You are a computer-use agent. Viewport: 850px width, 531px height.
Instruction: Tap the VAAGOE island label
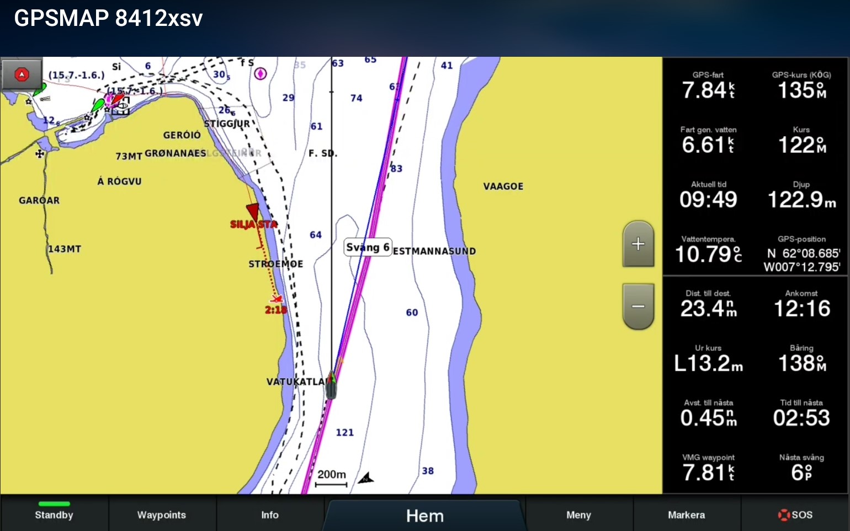[x=503, y=186]
